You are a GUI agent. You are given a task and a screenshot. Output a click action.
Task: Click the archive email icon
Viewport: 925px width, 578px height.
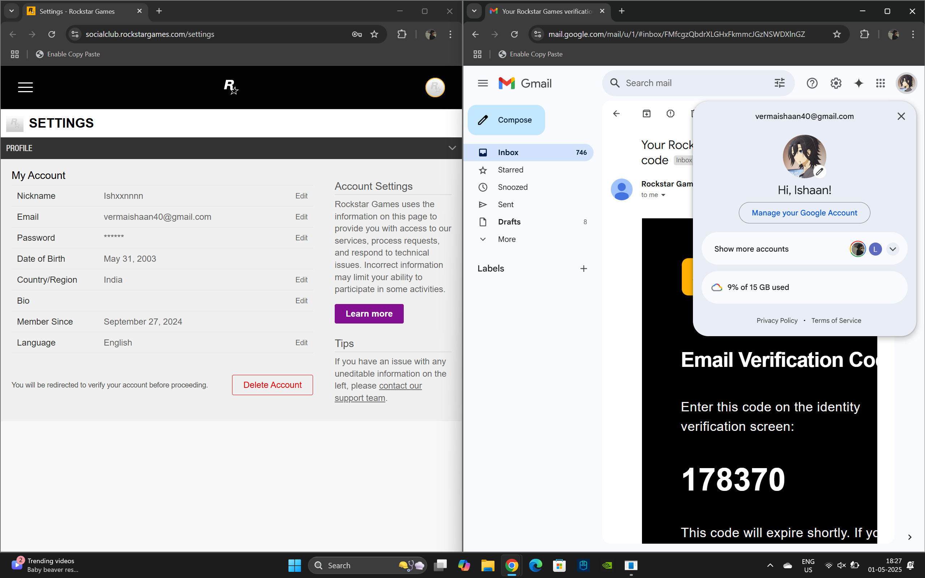click(x=646, y=114)
